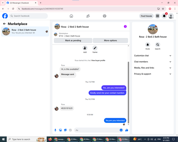Image resolution: width=178 pixels, height=142 pixels.
Task: Open the purple conversation information icon
Action: coord(125,27)
